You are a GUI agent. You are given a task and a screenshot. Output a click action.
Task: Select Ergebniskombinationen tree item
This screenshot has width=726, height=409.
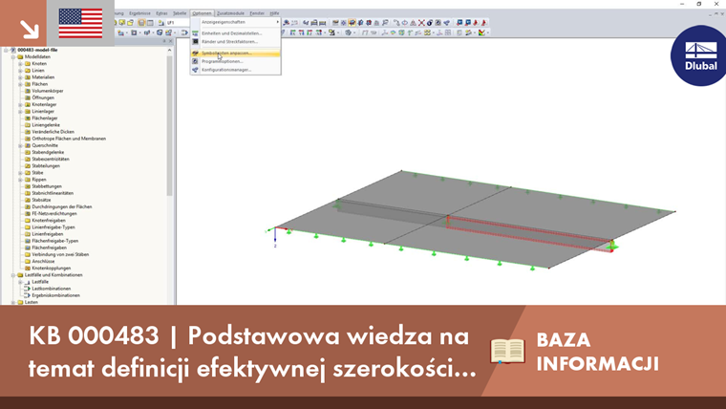point(55,295)
